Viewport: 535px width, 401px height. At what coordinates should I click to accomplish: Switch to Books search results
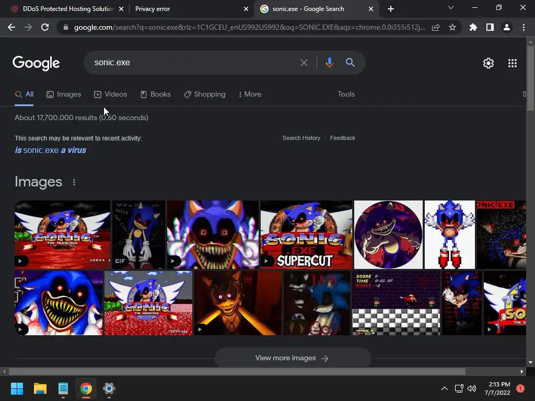156,95
